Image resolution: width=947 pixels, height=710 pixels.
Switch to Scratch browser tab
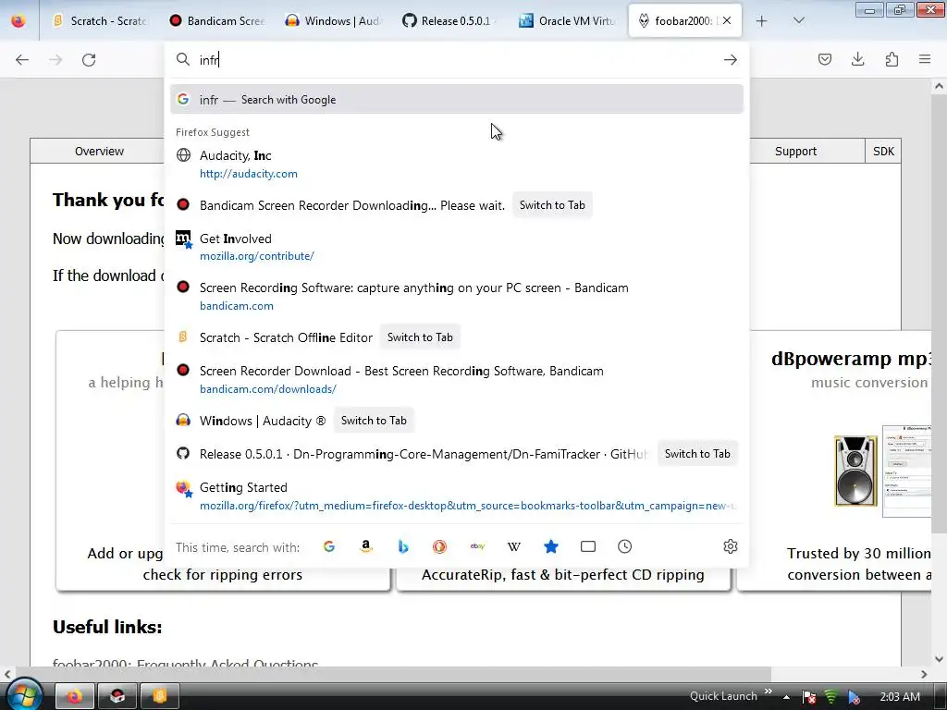tap(100, 21)
